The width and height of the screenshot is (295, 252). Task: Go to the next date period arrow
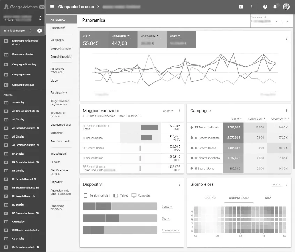point(287,22)
